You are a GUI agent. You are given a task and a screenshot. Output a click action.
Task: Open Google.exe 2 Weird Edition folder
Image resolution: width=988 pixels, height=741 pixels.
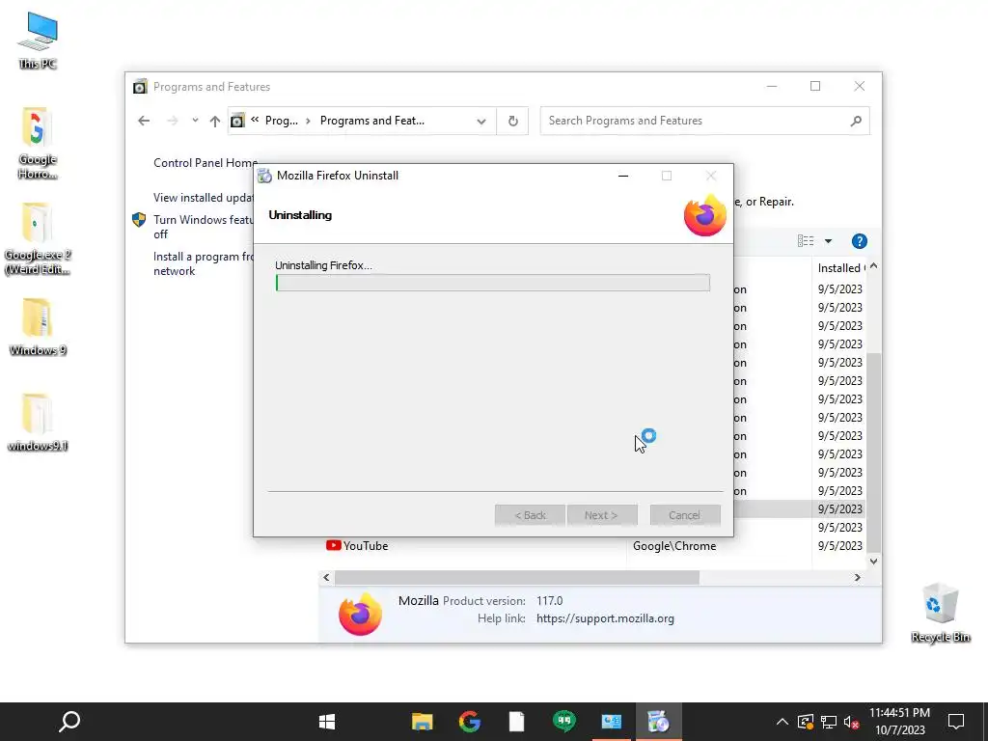point(38,239)
